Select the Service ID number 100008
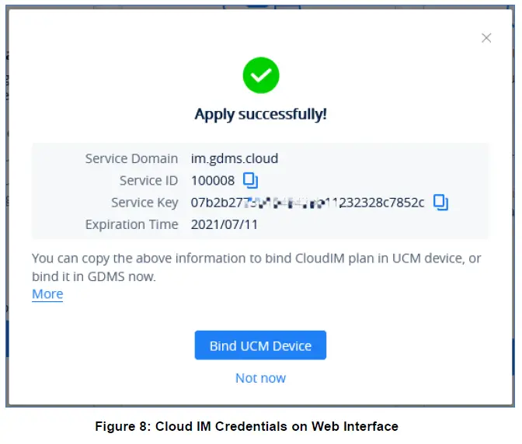The width and height of the screenshot is (522, 444). point(212,181)
